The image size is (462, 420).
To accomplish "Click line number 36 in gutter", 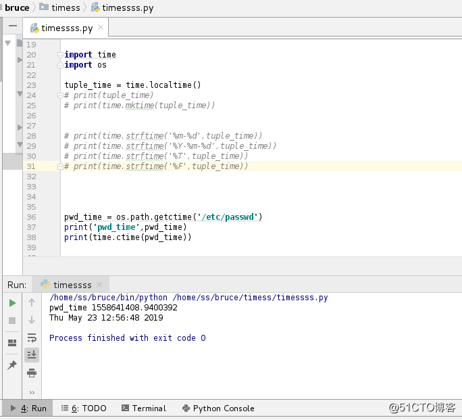I will coord(31,217).
